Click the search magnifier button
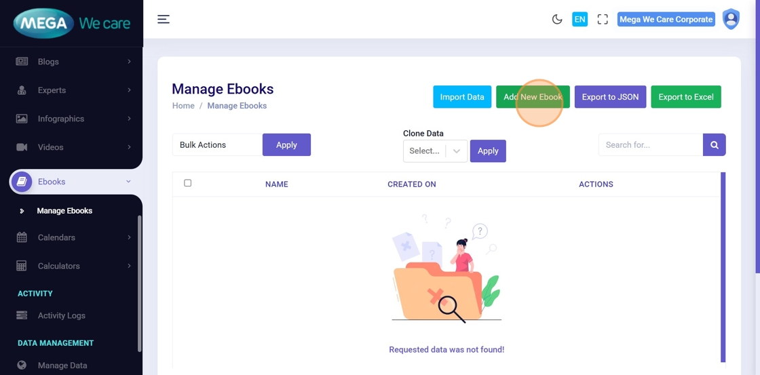The height and width of the screenshot is (375, 760). (715, 144)
